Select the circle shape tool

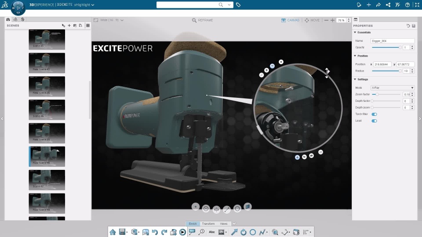point(253,232)
